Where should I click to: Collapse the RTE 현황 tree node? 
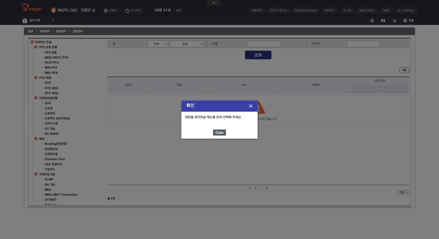(x=36, y=78)
